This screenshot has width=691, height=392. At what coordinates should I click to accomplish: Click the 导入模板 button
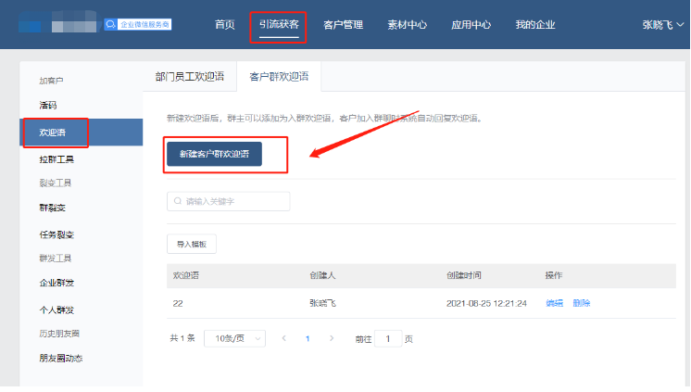(192, 245)
